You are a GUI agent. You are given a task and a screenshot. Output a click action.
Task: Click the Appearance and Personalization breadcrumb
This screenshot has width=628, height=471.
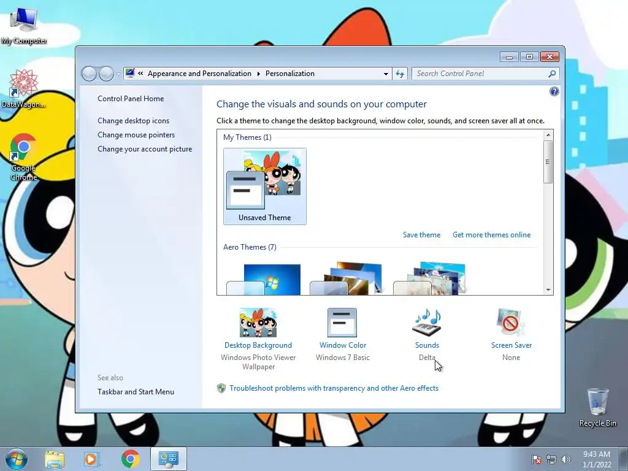(199, 74)
